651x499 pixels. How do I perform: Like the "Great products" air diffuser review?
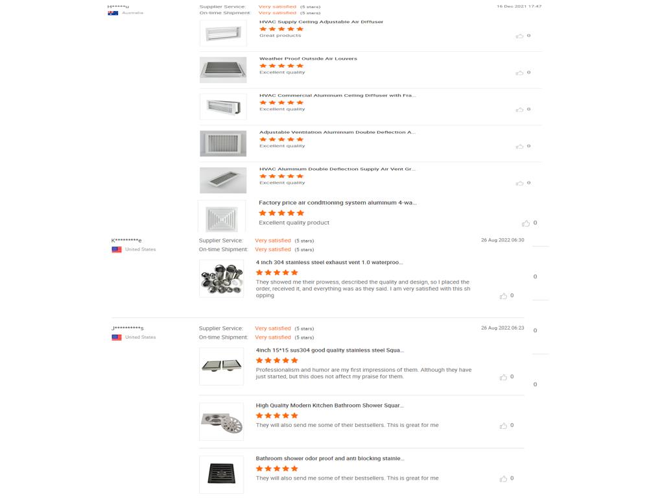point(519,36)
